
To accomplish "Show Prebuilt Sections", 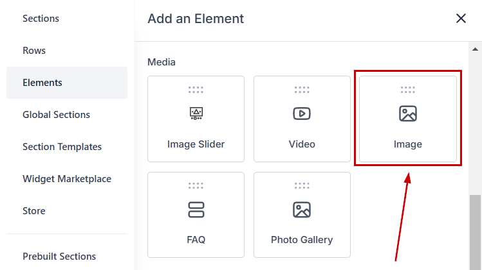I will (x=59, y=257).
